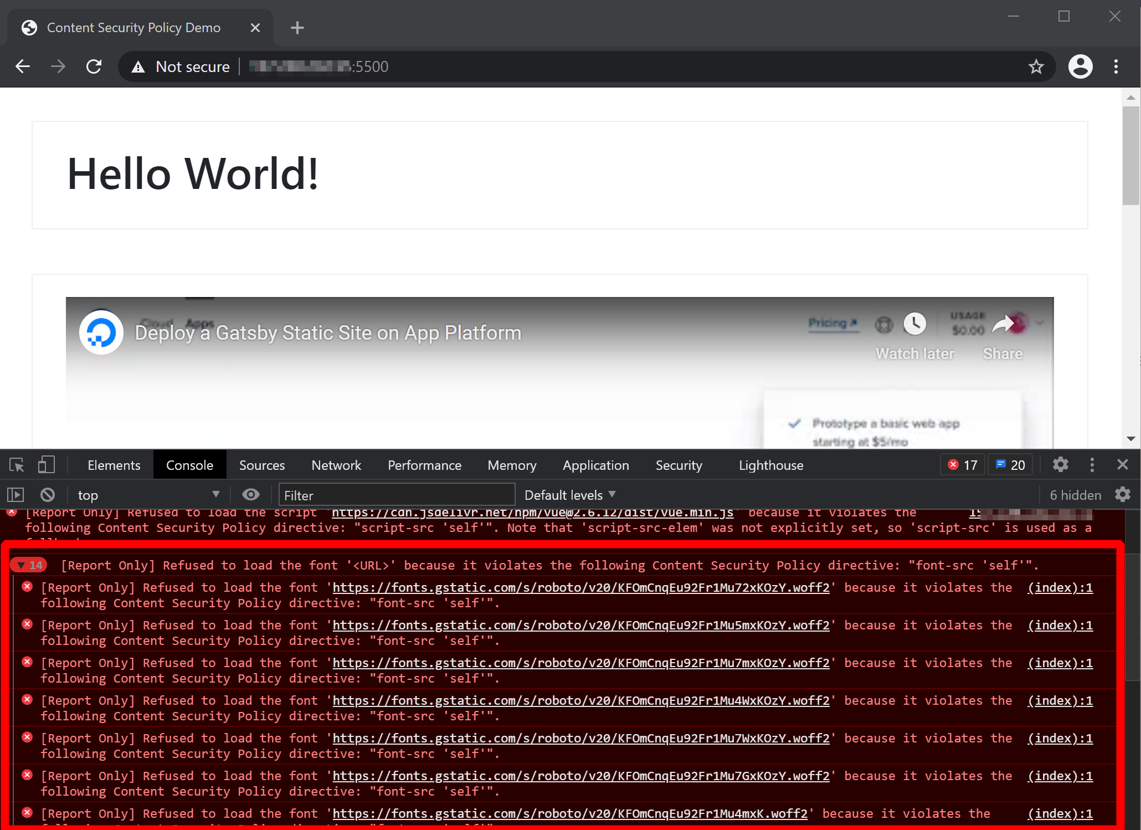The width and height of the screenshot is (1141, 830).
Task: Click the Not secure warning icon
Action: coord(138,67)
